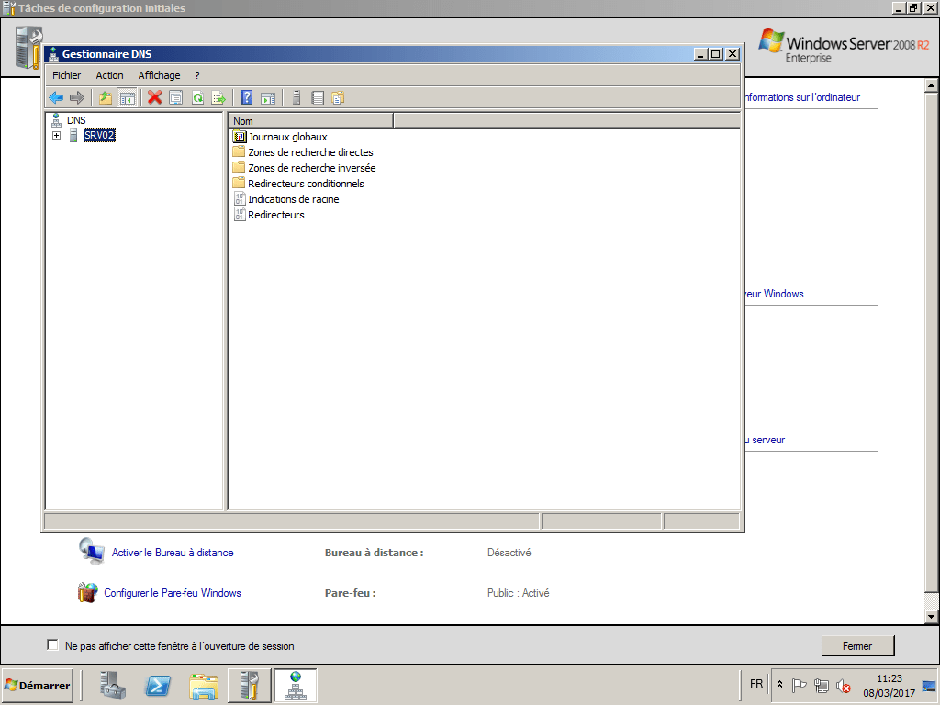
Task: Check 'Ne pas afficher cette fenêtre' checkbox
Action: point(52,645)
